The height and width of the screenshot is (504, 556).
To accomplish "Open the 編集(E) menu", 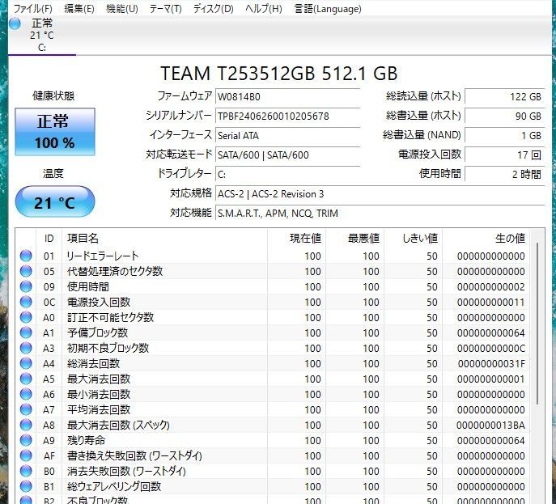I will (x=79, y=9).
